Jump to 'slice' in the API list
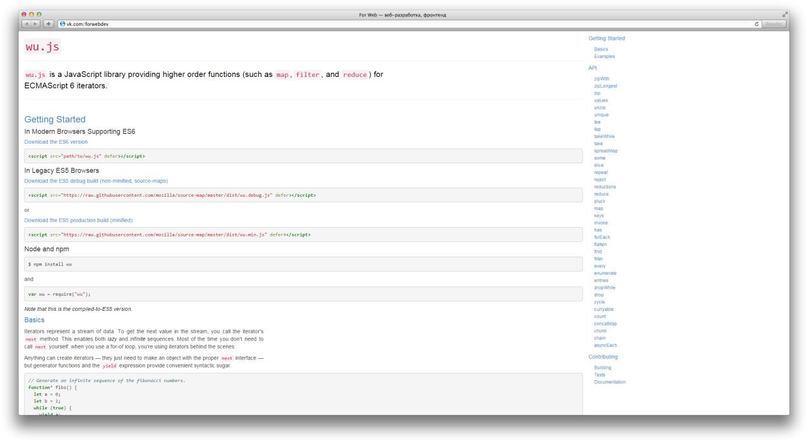808x442 pixels. [598, 165]
